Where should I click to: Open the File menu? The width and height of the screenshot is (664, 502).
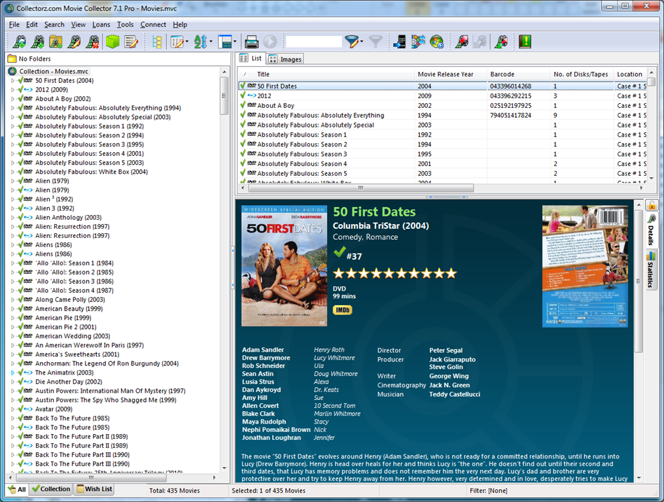(14, 25)
